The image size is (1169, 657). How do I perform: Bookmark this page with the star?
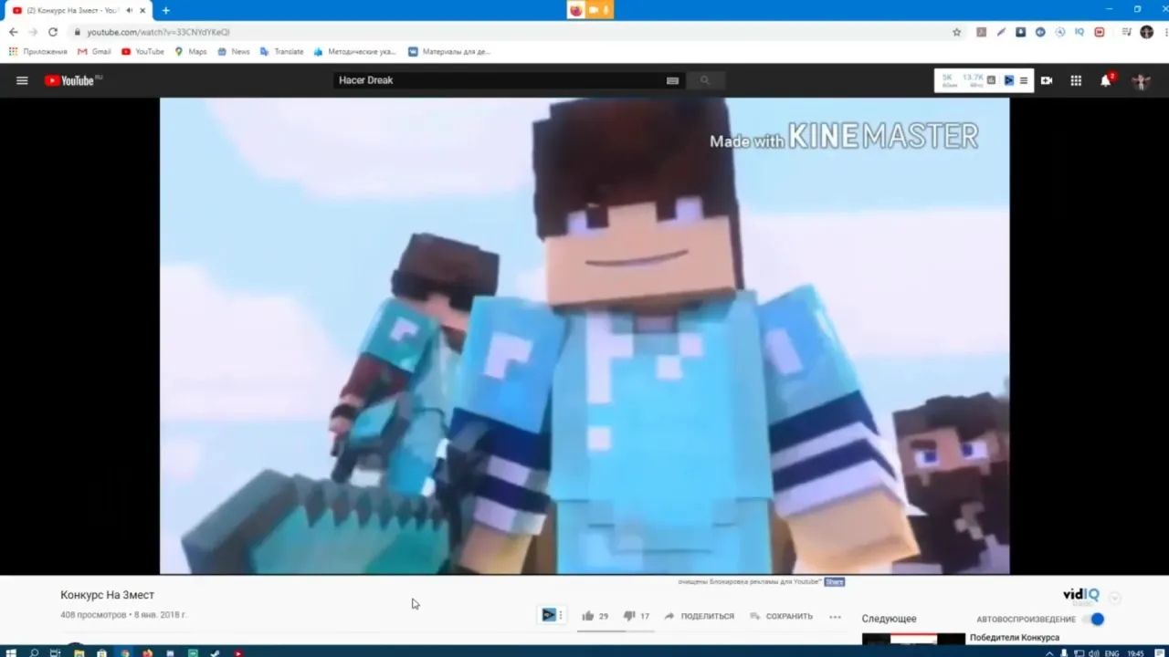pyautogui.click(x=956, y=32)
